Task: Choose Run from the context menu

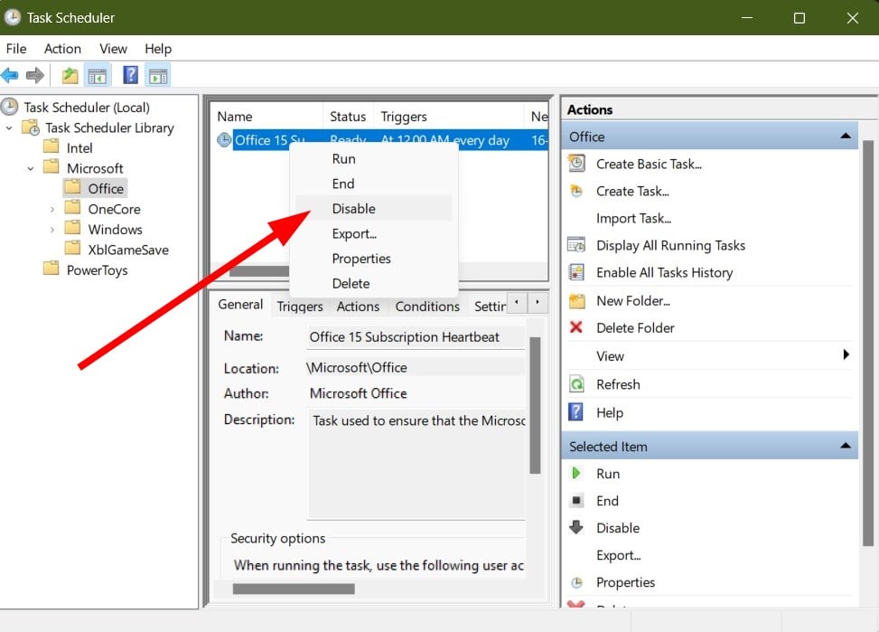Action: pyautogui.click(x=374, y=159)
